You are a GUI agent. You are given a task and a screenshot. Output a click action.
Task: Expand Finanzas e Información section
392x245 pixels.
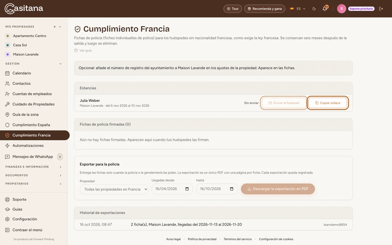tap(61, 167)
